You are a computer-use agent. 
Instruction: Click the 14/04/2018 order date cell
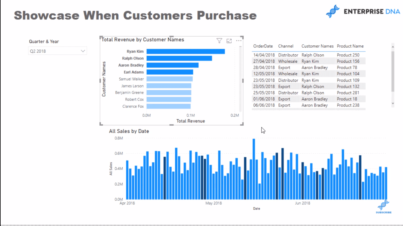click(x=264, y=55)
